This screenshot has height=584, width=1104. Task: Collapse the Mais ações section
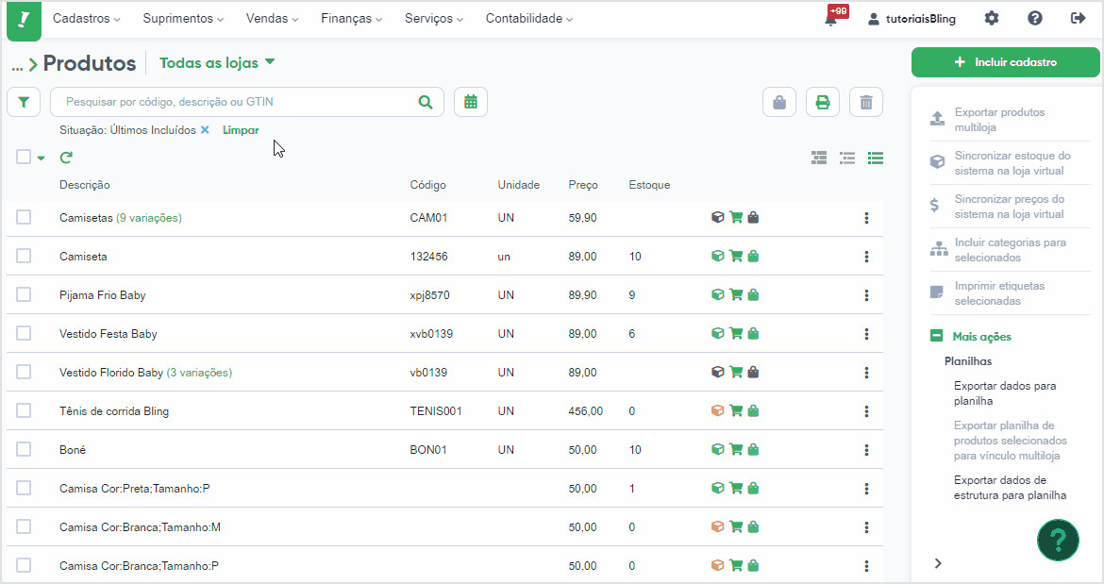[936, 336]
